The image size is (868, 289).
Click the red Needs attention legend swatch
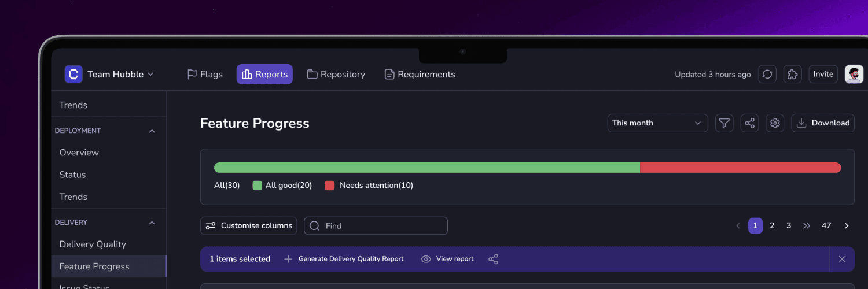(330, 186)
